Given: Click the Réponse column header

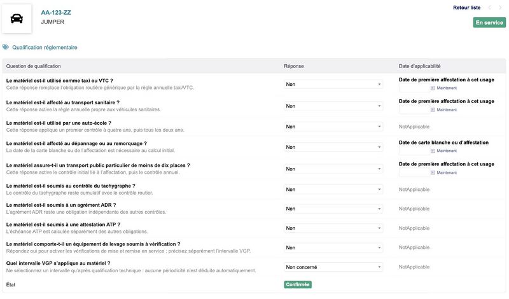Looking at the screenshot, I should pos(294,66).
